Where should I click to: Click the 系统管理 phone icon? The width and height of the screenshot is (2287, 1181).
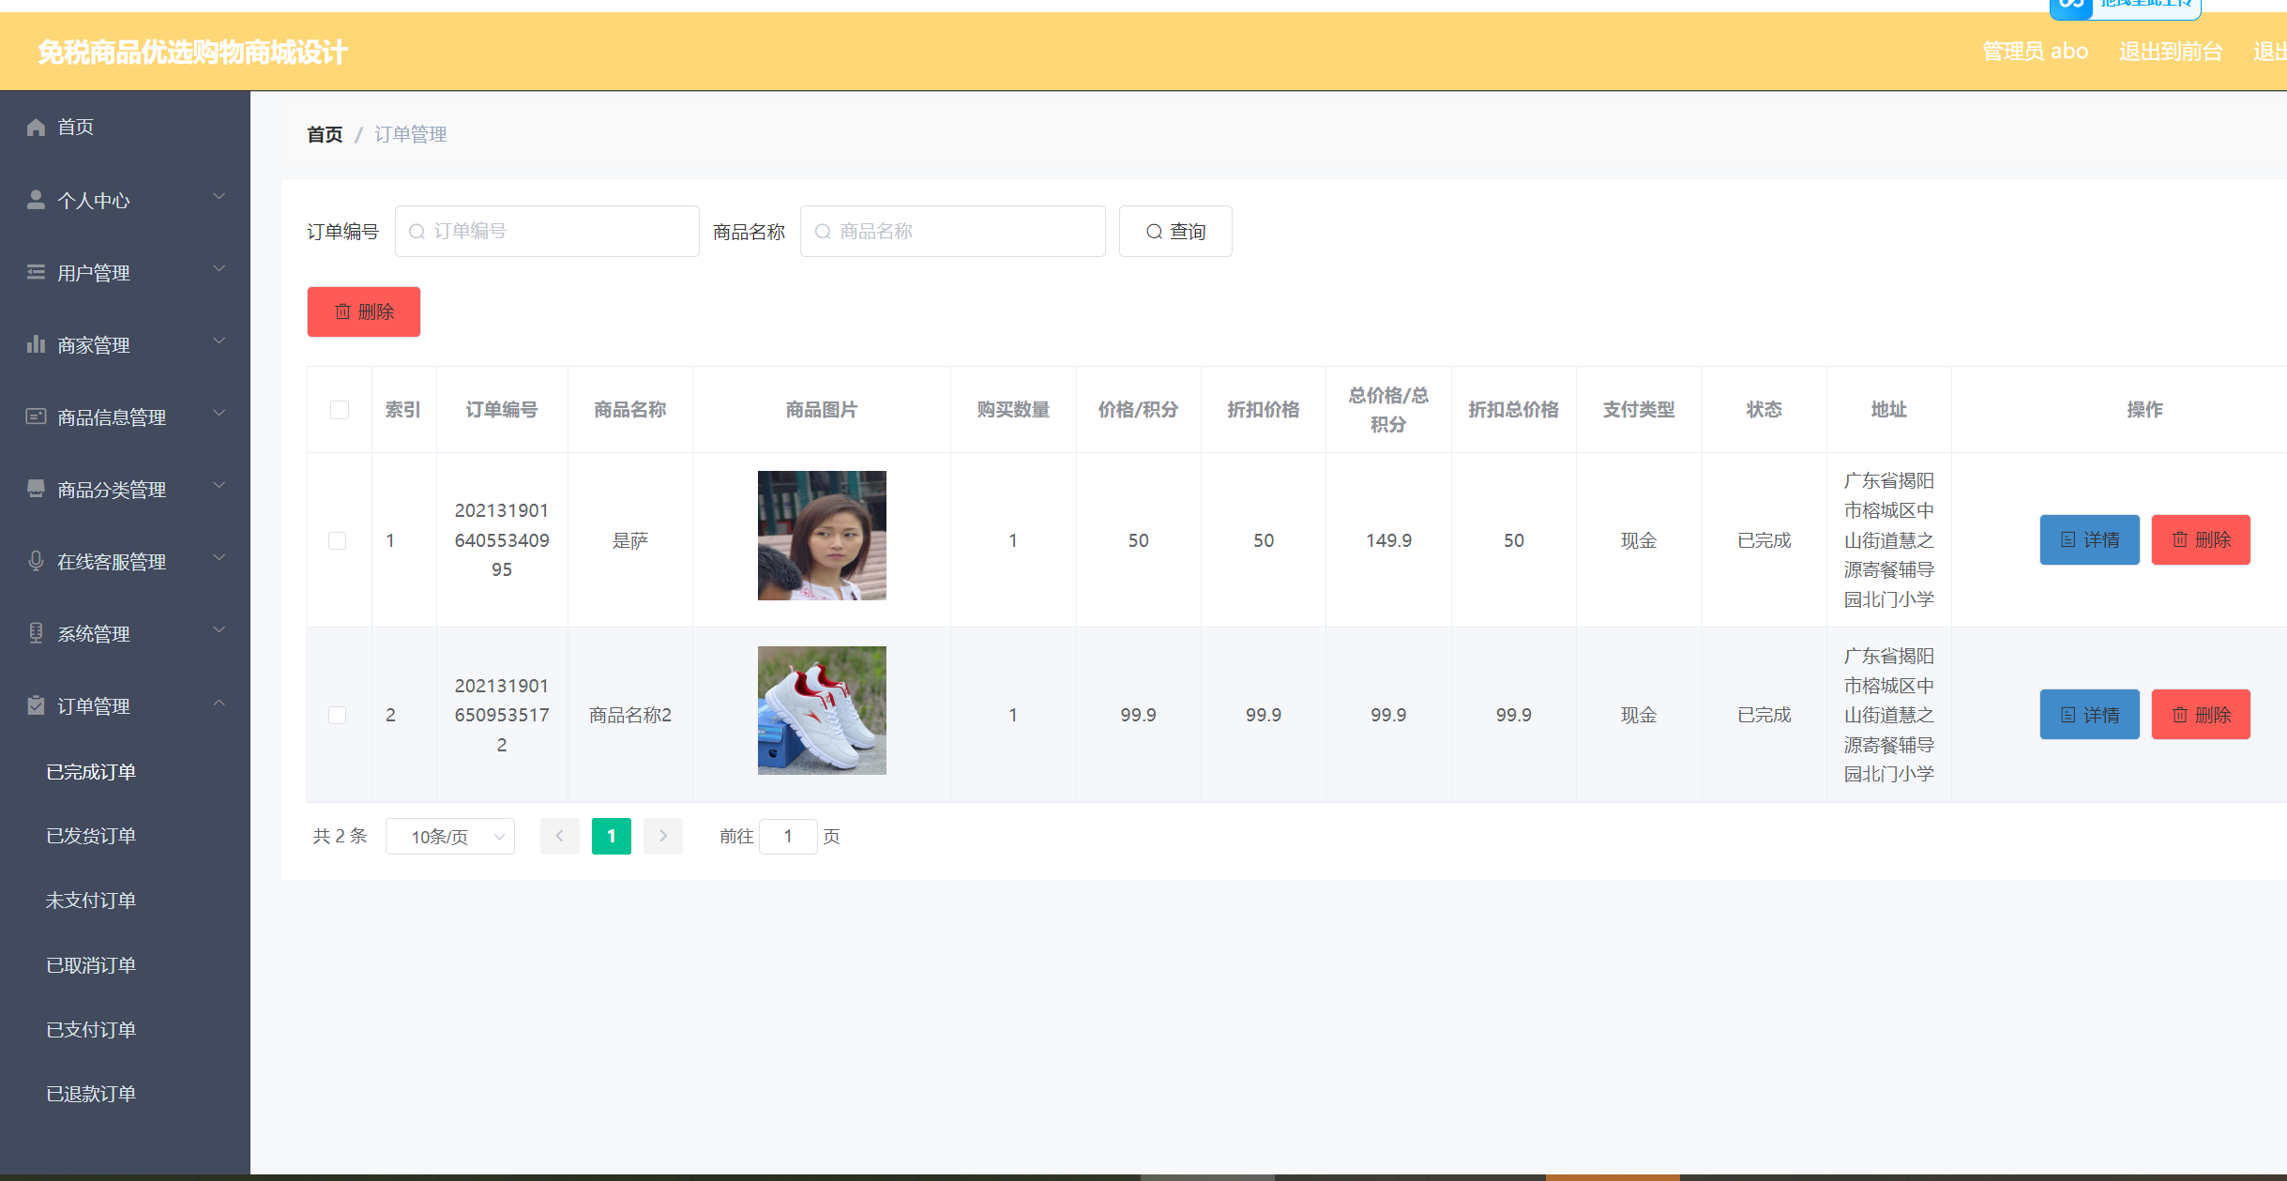36,633
